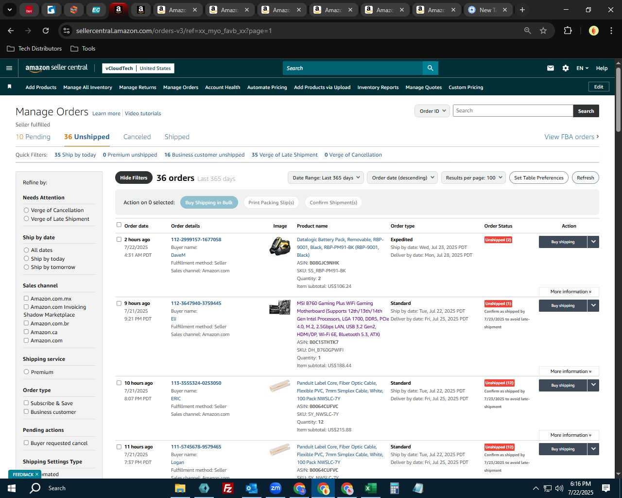Image resolution: width=622 pixels, height=498 pixels.
Task: Open the settings gear in Seller Central
Action: tap(565, 68)
